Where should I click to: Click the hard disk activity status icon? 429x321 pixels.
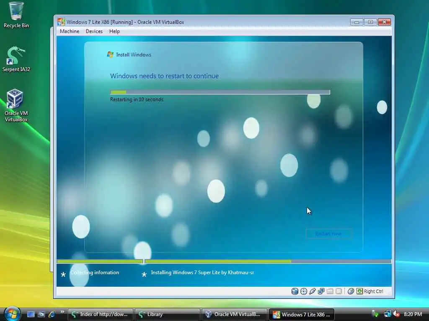click(x=295, y=291)
